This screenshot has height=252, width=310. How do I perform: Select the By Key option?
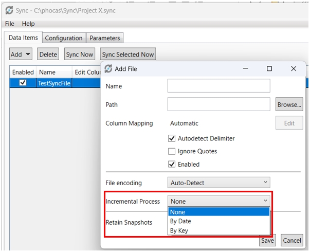tap(180, 230)
